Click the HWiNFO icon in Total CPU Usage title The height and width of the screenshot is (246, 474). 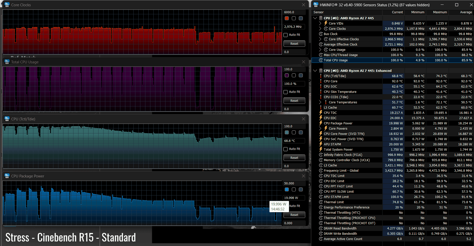point(7,62)
